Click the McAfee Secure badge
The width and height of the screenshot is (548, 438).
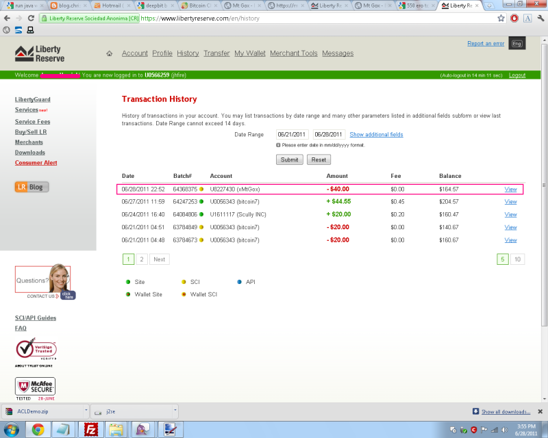point(35,389)
